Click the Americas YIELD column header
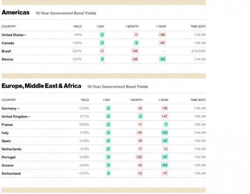The width and height of the screenshot is (250, 194). 77,26
